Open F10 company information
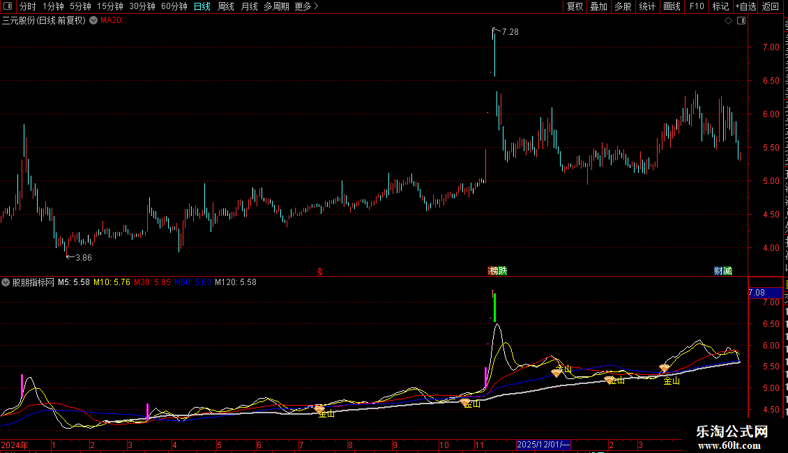 point(697,6)
